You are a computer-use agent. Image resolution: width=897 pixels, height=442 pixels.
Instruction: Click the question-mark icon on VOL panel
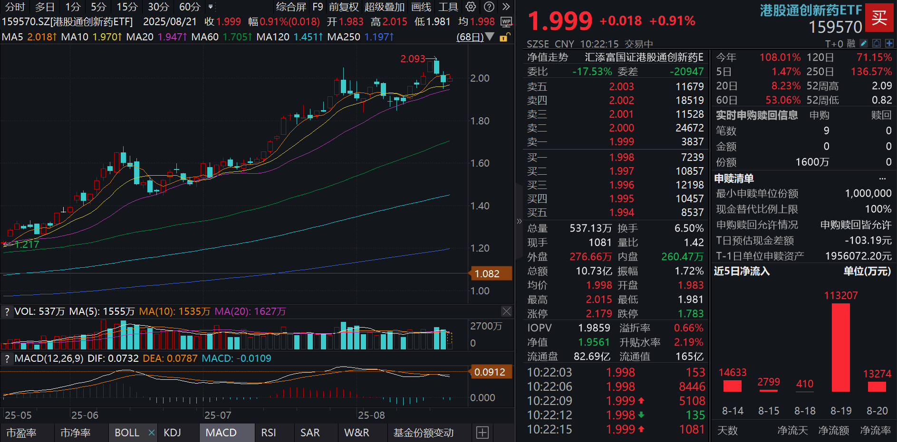tap(7, 311)
